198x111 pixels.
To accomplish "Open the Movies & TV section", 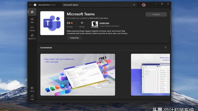I will (32, 37).
